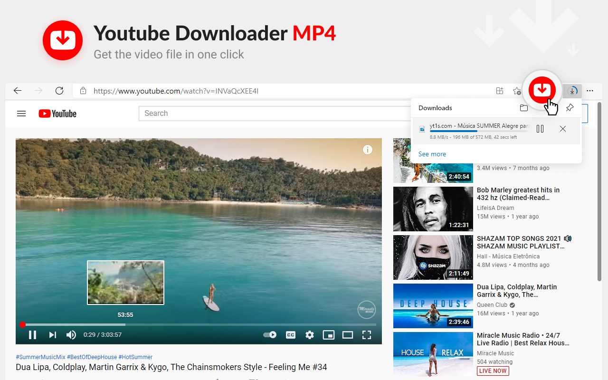Click the #SummerMusicMix hashtag
The height and width of the screenshot is (380, 608).
click(40, 357)
